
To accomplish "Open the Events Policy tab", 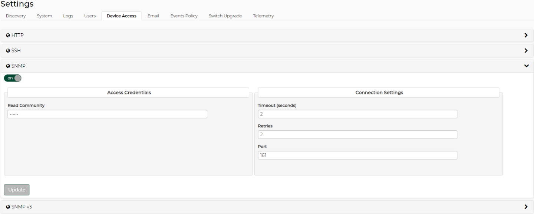I will (x=184, y=16).
